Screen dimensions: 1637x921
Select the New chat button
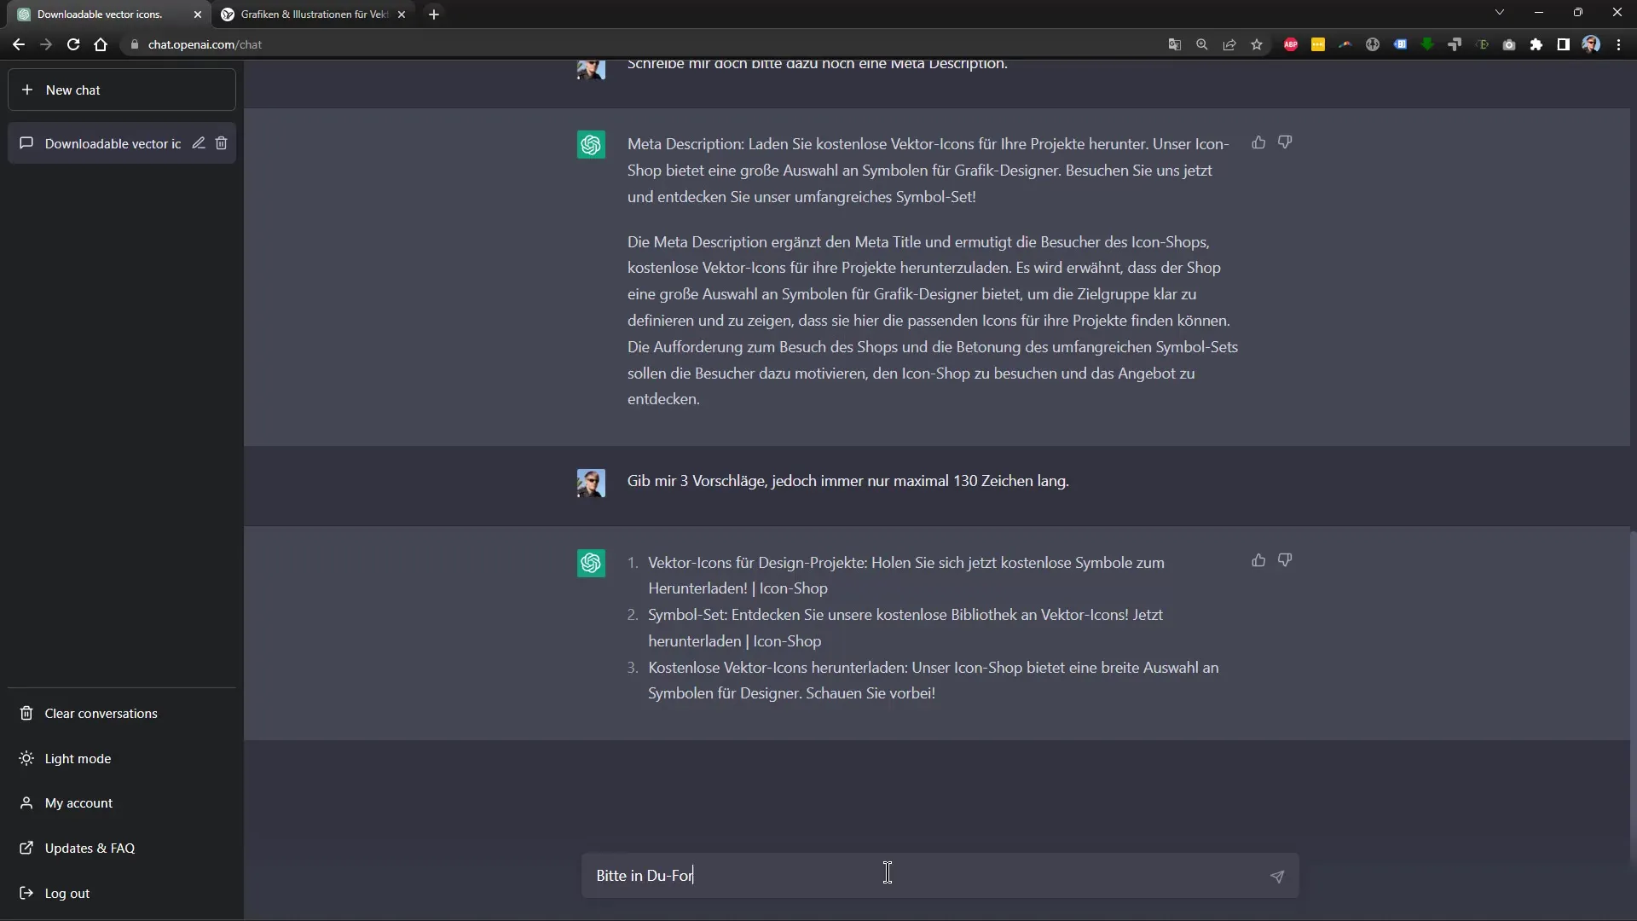pos(123,90)
